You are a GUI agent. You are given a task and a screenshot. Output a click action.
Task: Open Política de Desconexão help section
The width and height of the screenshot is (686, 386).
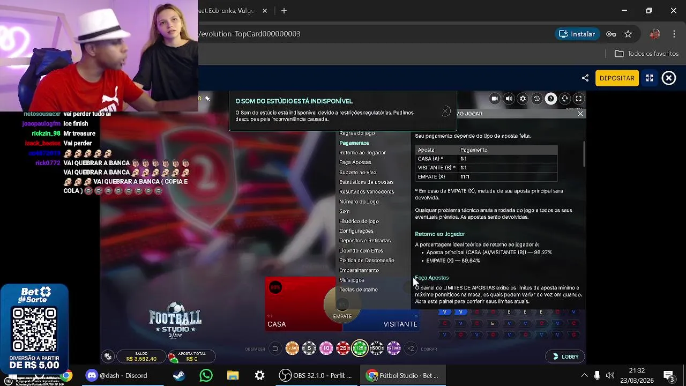367,261
